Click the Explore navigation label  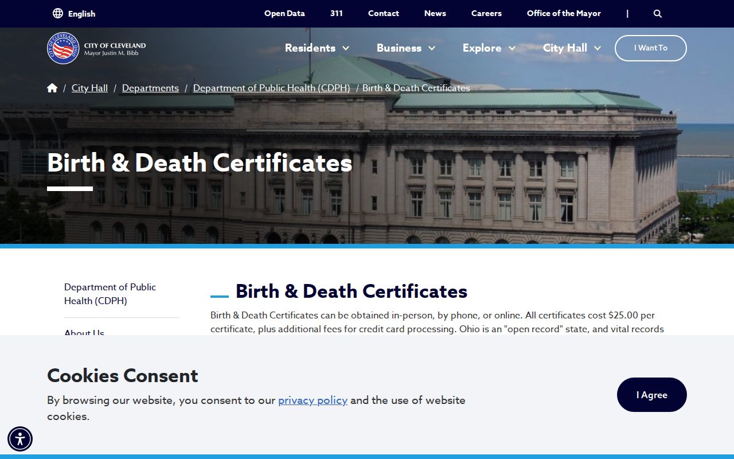click(482, 48)
